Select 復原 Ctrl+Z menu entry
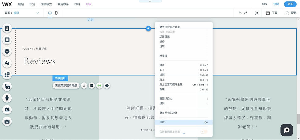Image resolution: width=300 pixels, height=140 pixels. (184, 65)
